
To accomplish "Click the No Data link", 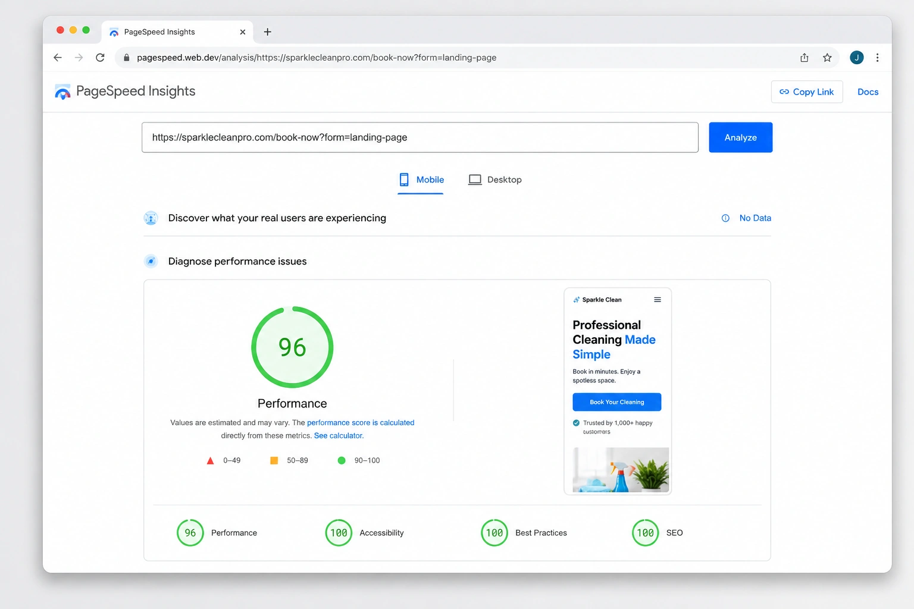I will [x=755, y=218].
